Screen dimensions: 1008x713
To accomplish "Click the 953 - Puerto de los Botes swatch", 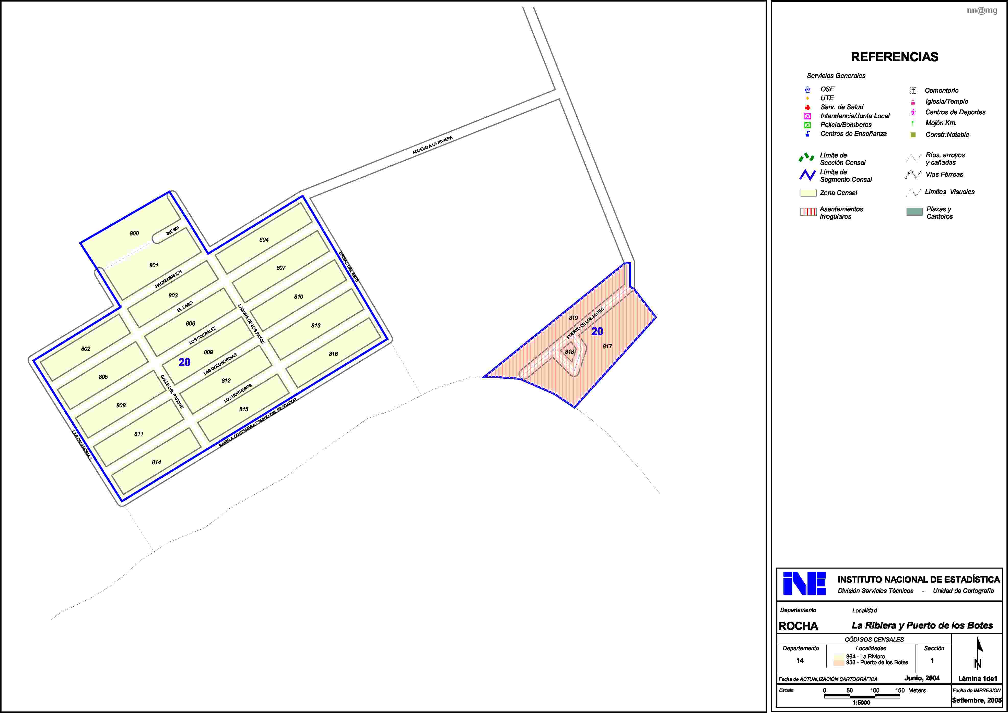I will 838,663.
